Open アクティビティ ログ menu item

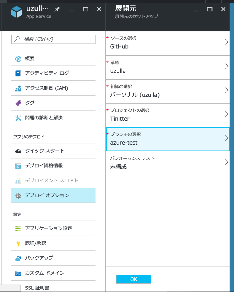[53, 73]
